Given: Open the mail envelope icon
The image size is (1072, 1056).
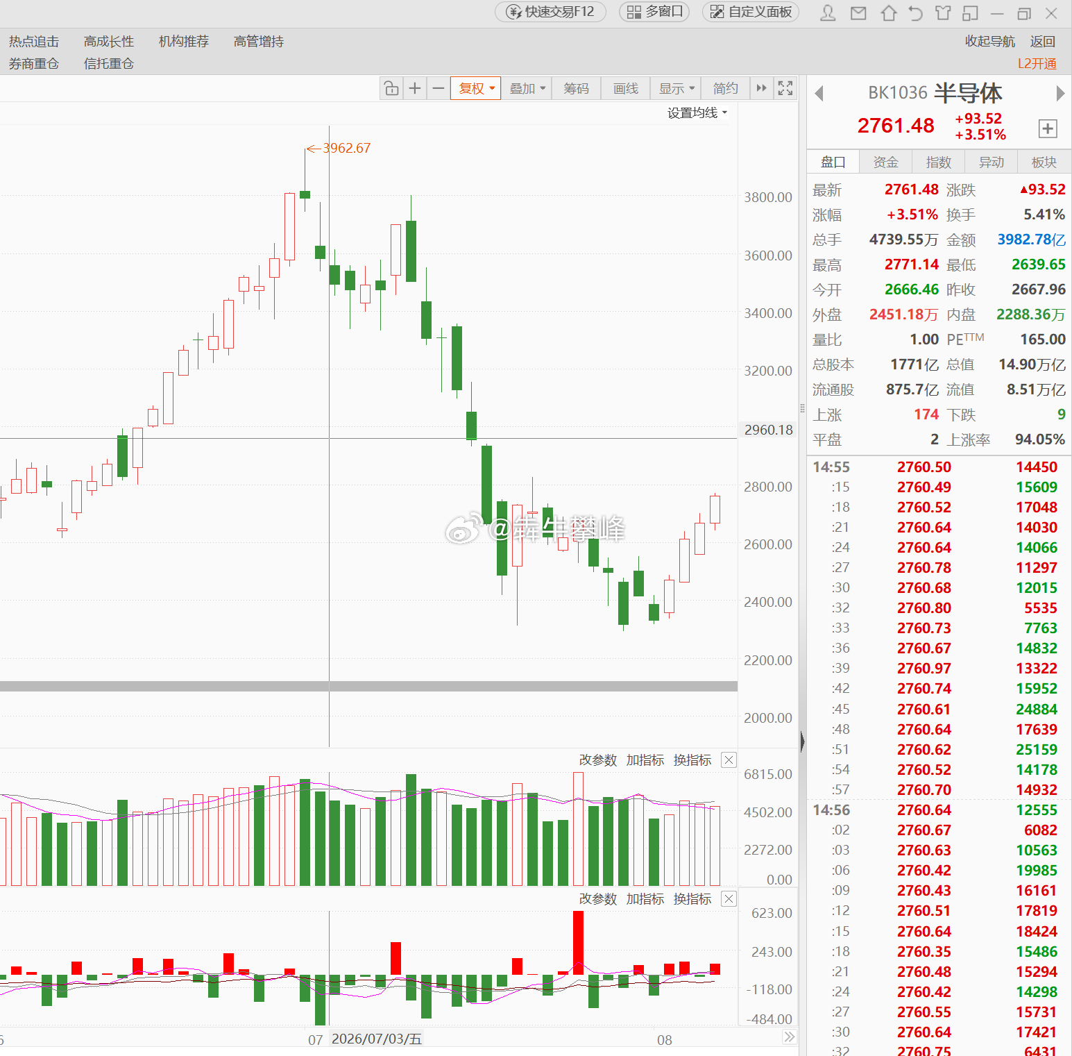Looking at the screenshot, I should coord(858,12).
